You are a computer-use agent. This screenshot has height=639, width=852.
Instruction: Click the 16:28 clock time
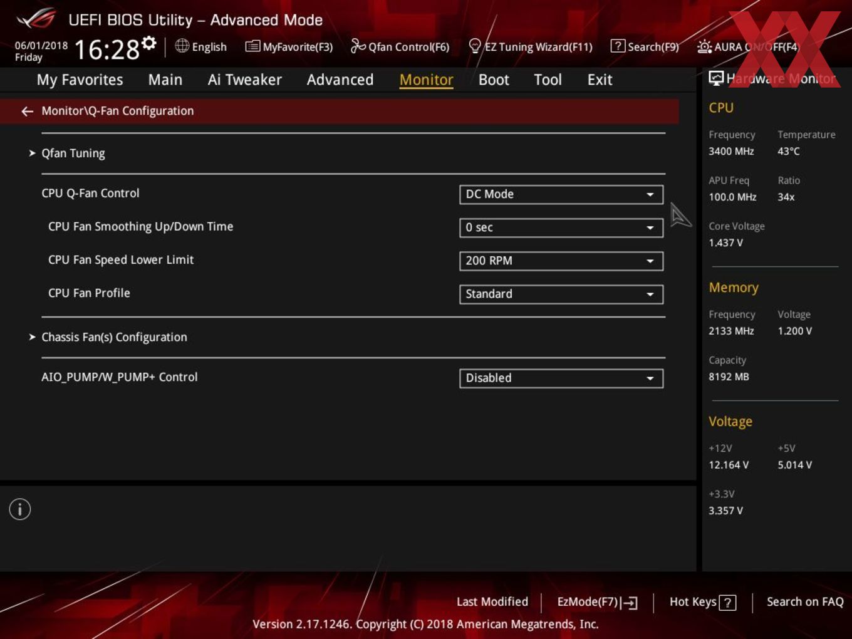point(107,49)
